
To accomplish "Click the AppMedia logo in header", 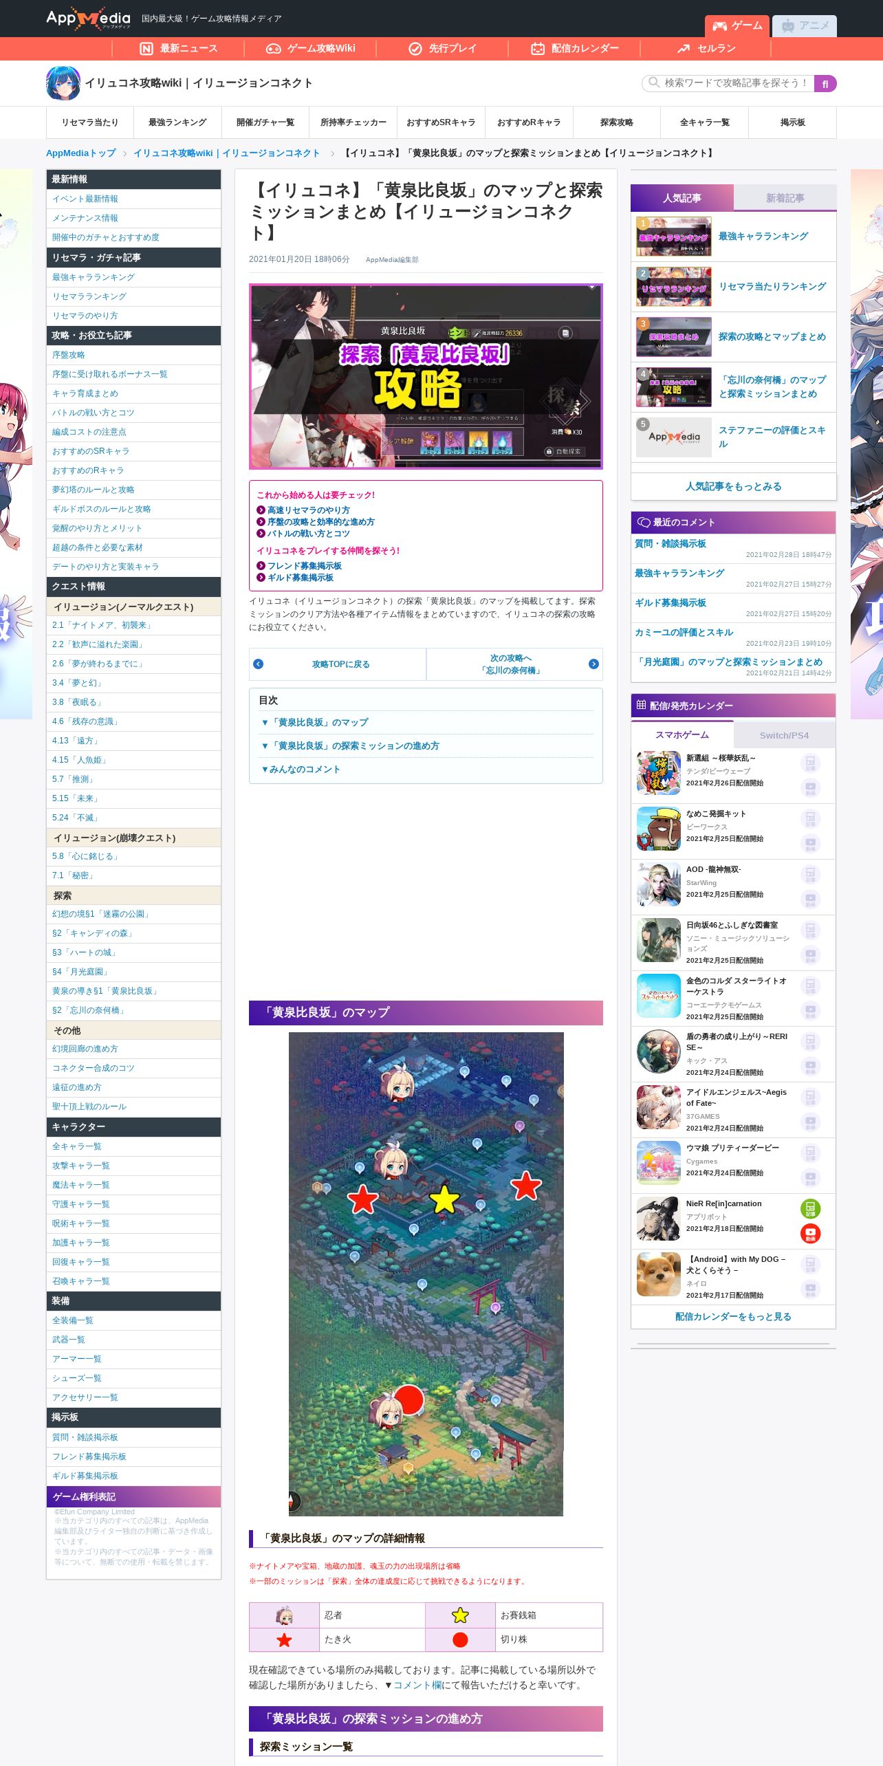I will tap(88, 19).
